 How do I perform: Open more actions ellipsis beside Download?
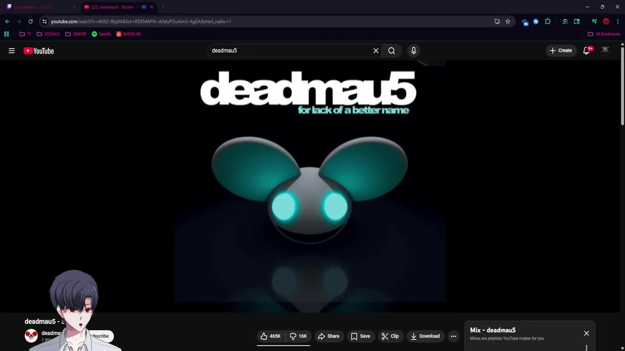click(454, 336)
